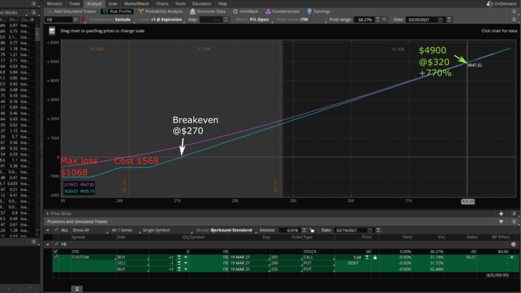
Task: Click the watchlist vertical scrollbar thumb
Action: click(x=38, y=34)
